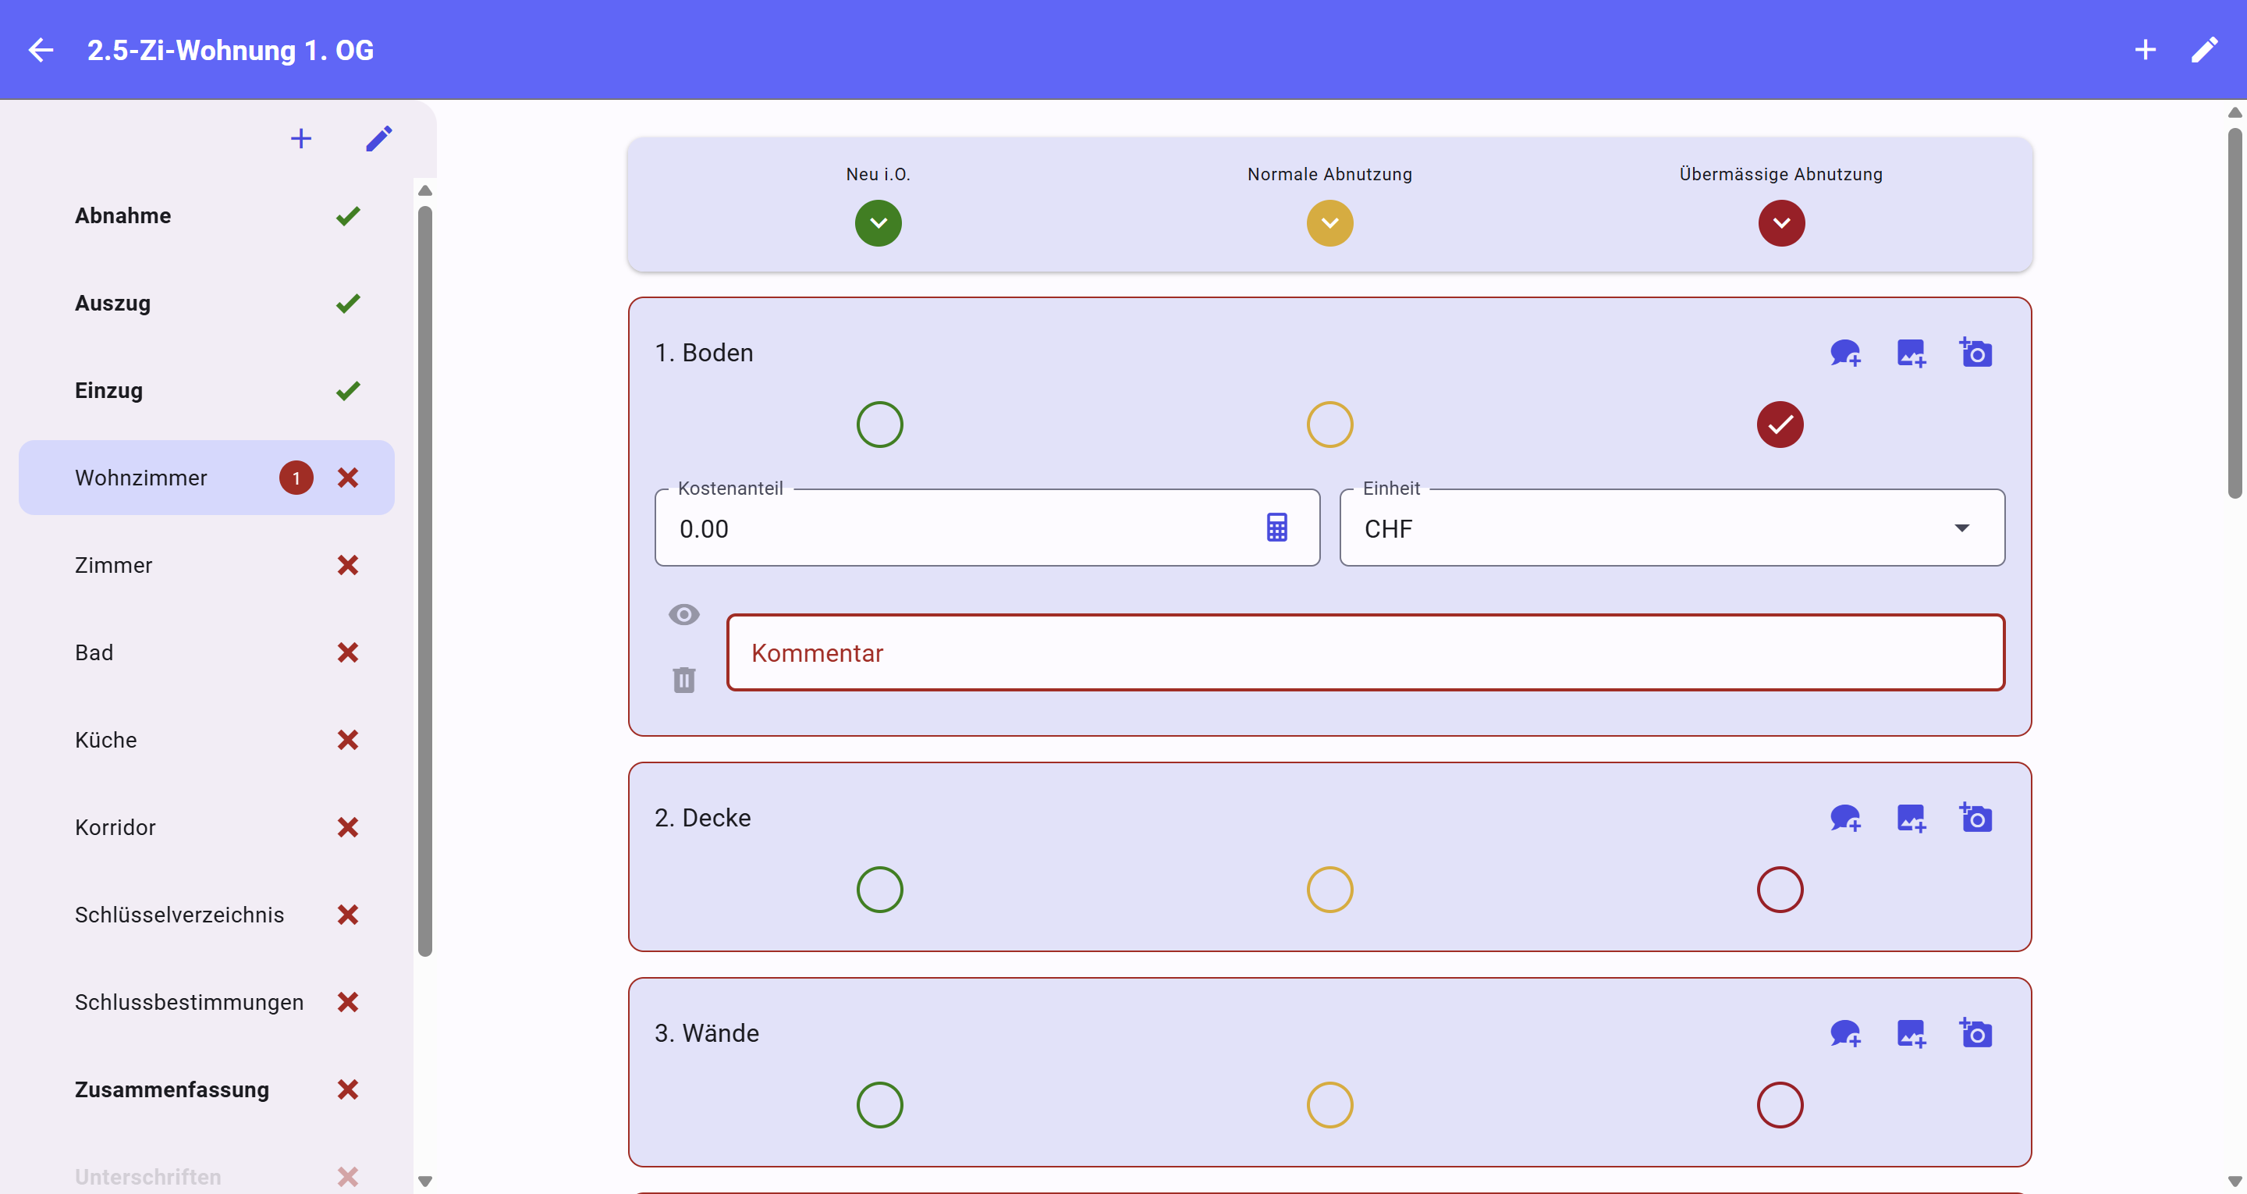Mark Wände as Normale Abnutzung
The width and height of the screenshot is (2247, 1194).
pos(1329,1105)
